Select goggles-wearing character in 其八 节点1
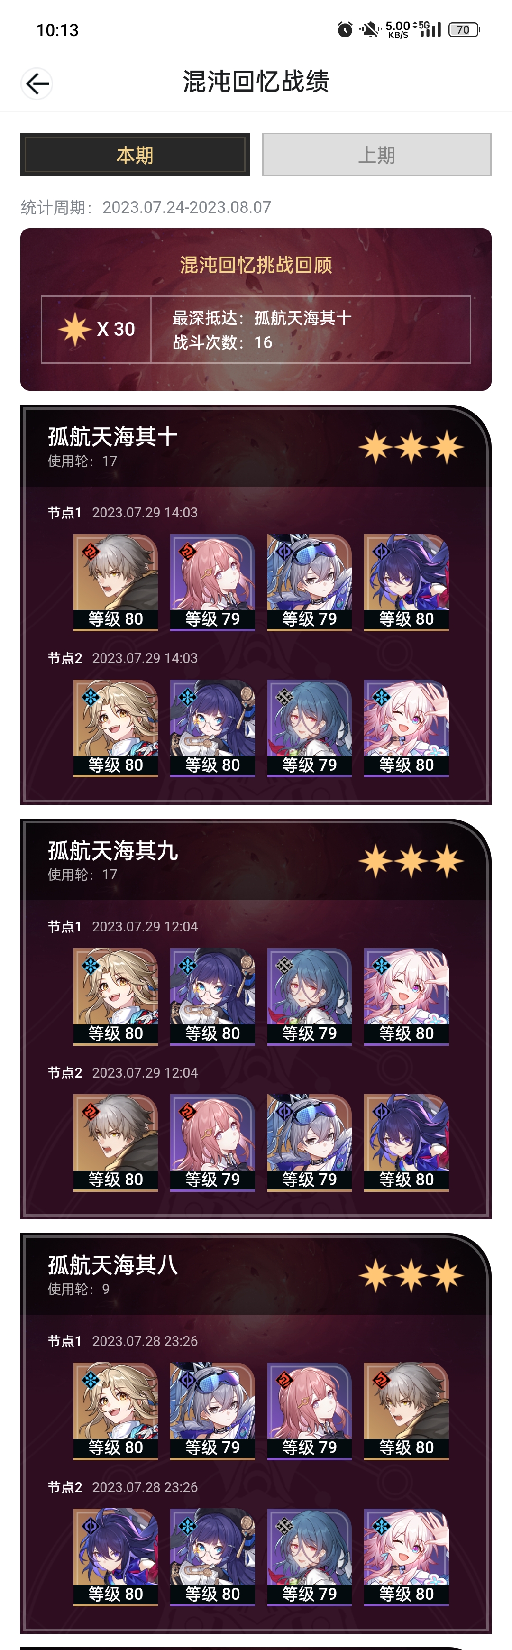Screen dimensions: 512x1650 (212, 1411)
